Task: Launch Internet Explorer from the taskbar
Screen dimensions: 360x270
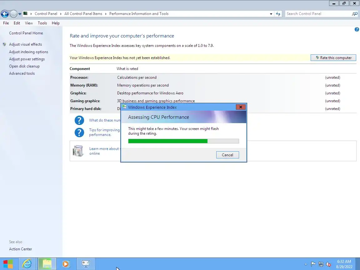Action: coord(27,264)
